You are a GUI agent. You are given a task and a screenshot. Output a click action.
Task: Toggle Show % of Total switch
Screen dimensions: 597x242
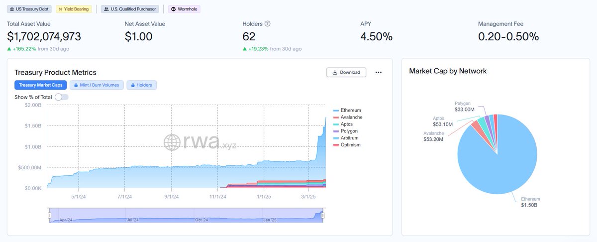click(61, 97)
